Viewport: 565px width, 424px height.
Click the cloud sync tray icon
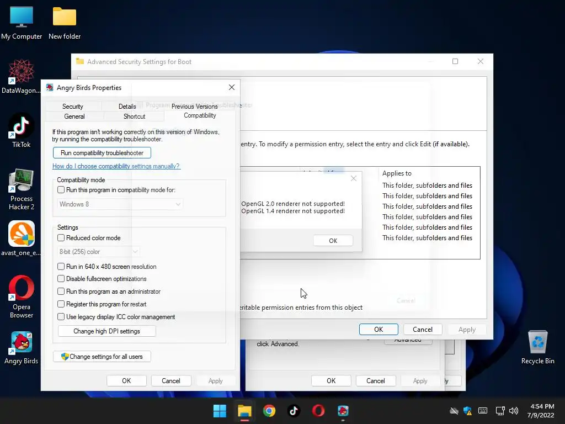click(x=454, y=411)
